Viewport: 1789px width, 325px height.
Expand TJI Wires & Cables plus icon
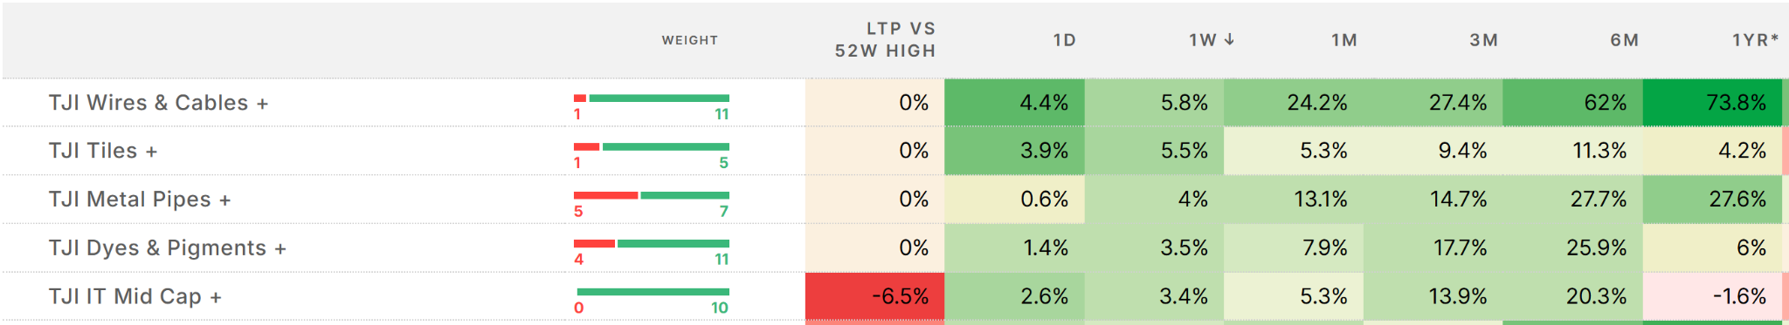coord(262,104)
